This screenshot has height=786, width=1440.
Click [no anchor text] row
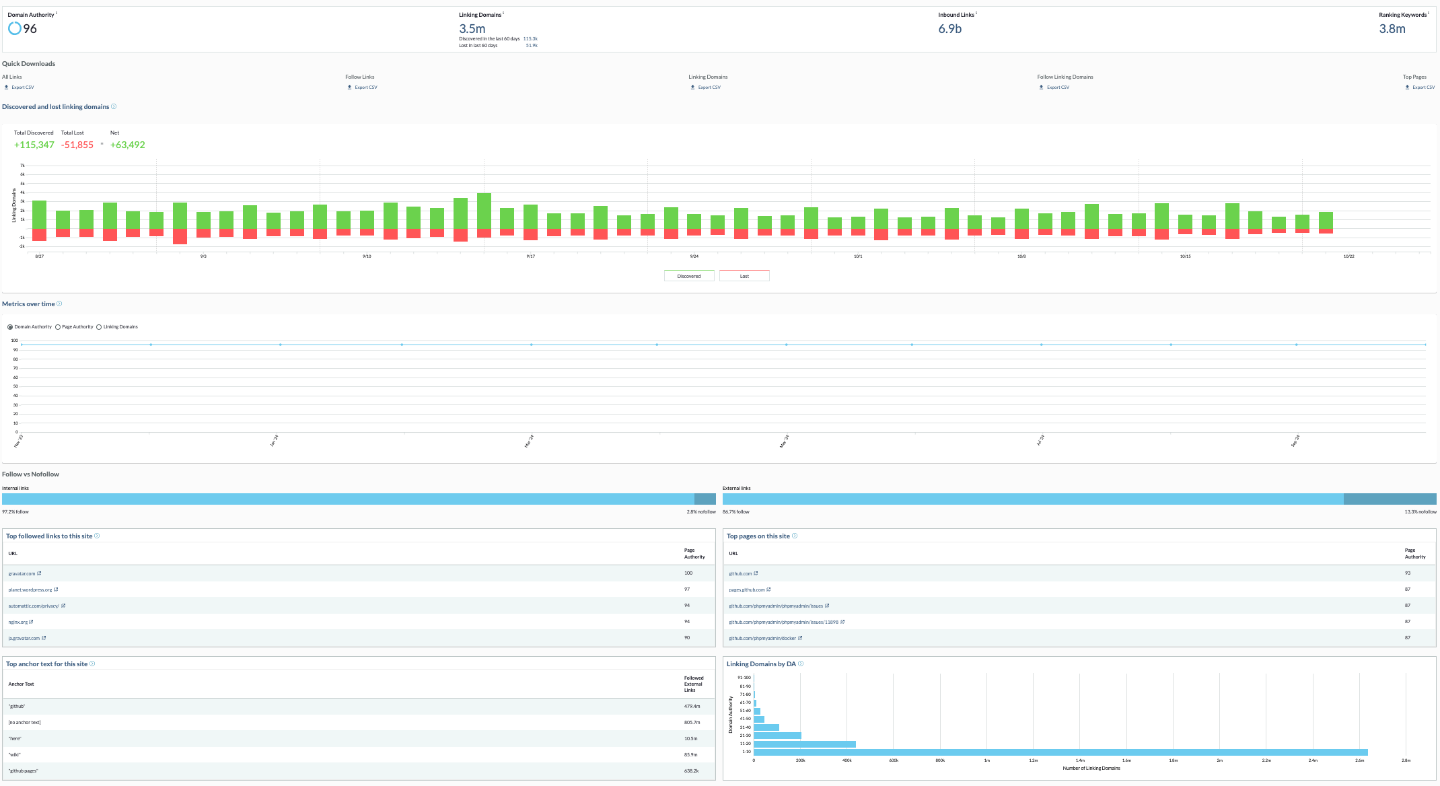(359, 723)
